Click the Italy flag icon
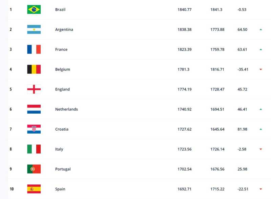The image size is (271, 199). point(34,149)
